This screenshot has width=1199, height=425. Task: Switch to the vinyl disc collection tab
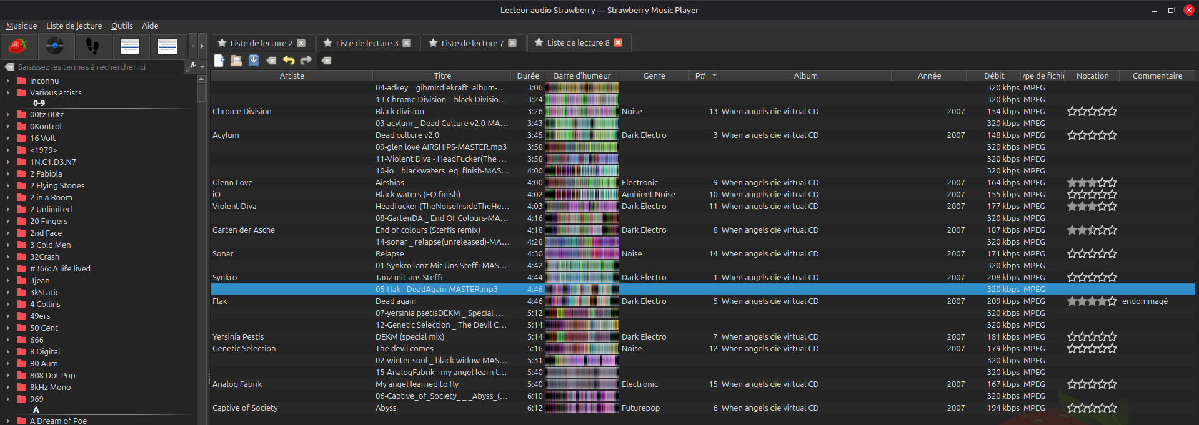(x=55, y=46)
